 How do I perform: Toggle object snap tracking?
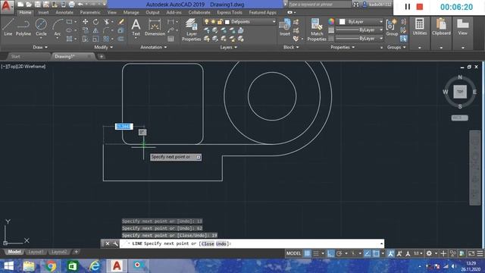point(367,253)
